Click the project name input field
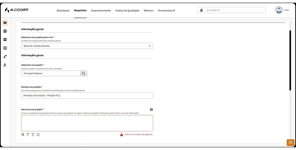This screenshot has width=296, height=150. point(87,96)
